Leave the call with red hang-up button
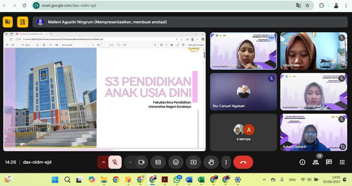This screenshot has width=352, height=186. click(x=243, y=162)
